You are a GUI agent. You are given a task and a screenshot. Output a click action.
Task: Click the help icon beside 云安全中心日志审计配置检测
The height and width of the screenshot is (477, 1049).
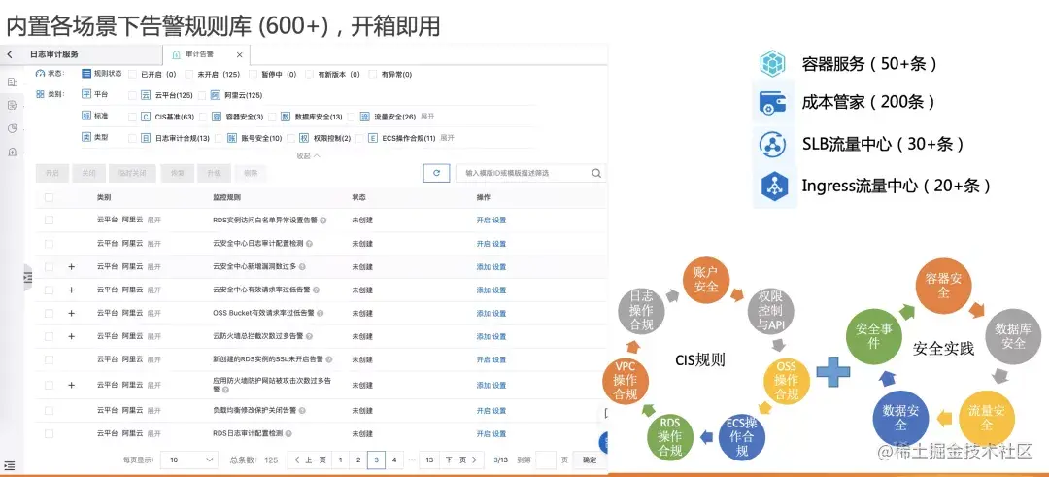tap(309, 244)
